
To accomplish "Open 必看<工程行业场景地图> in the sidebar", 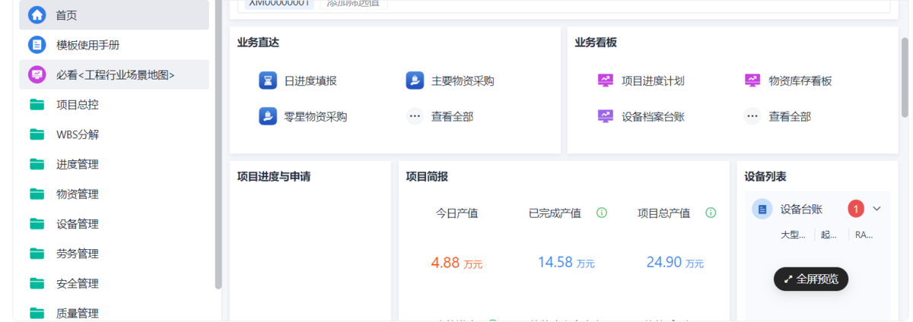I will tap(114, 74).
